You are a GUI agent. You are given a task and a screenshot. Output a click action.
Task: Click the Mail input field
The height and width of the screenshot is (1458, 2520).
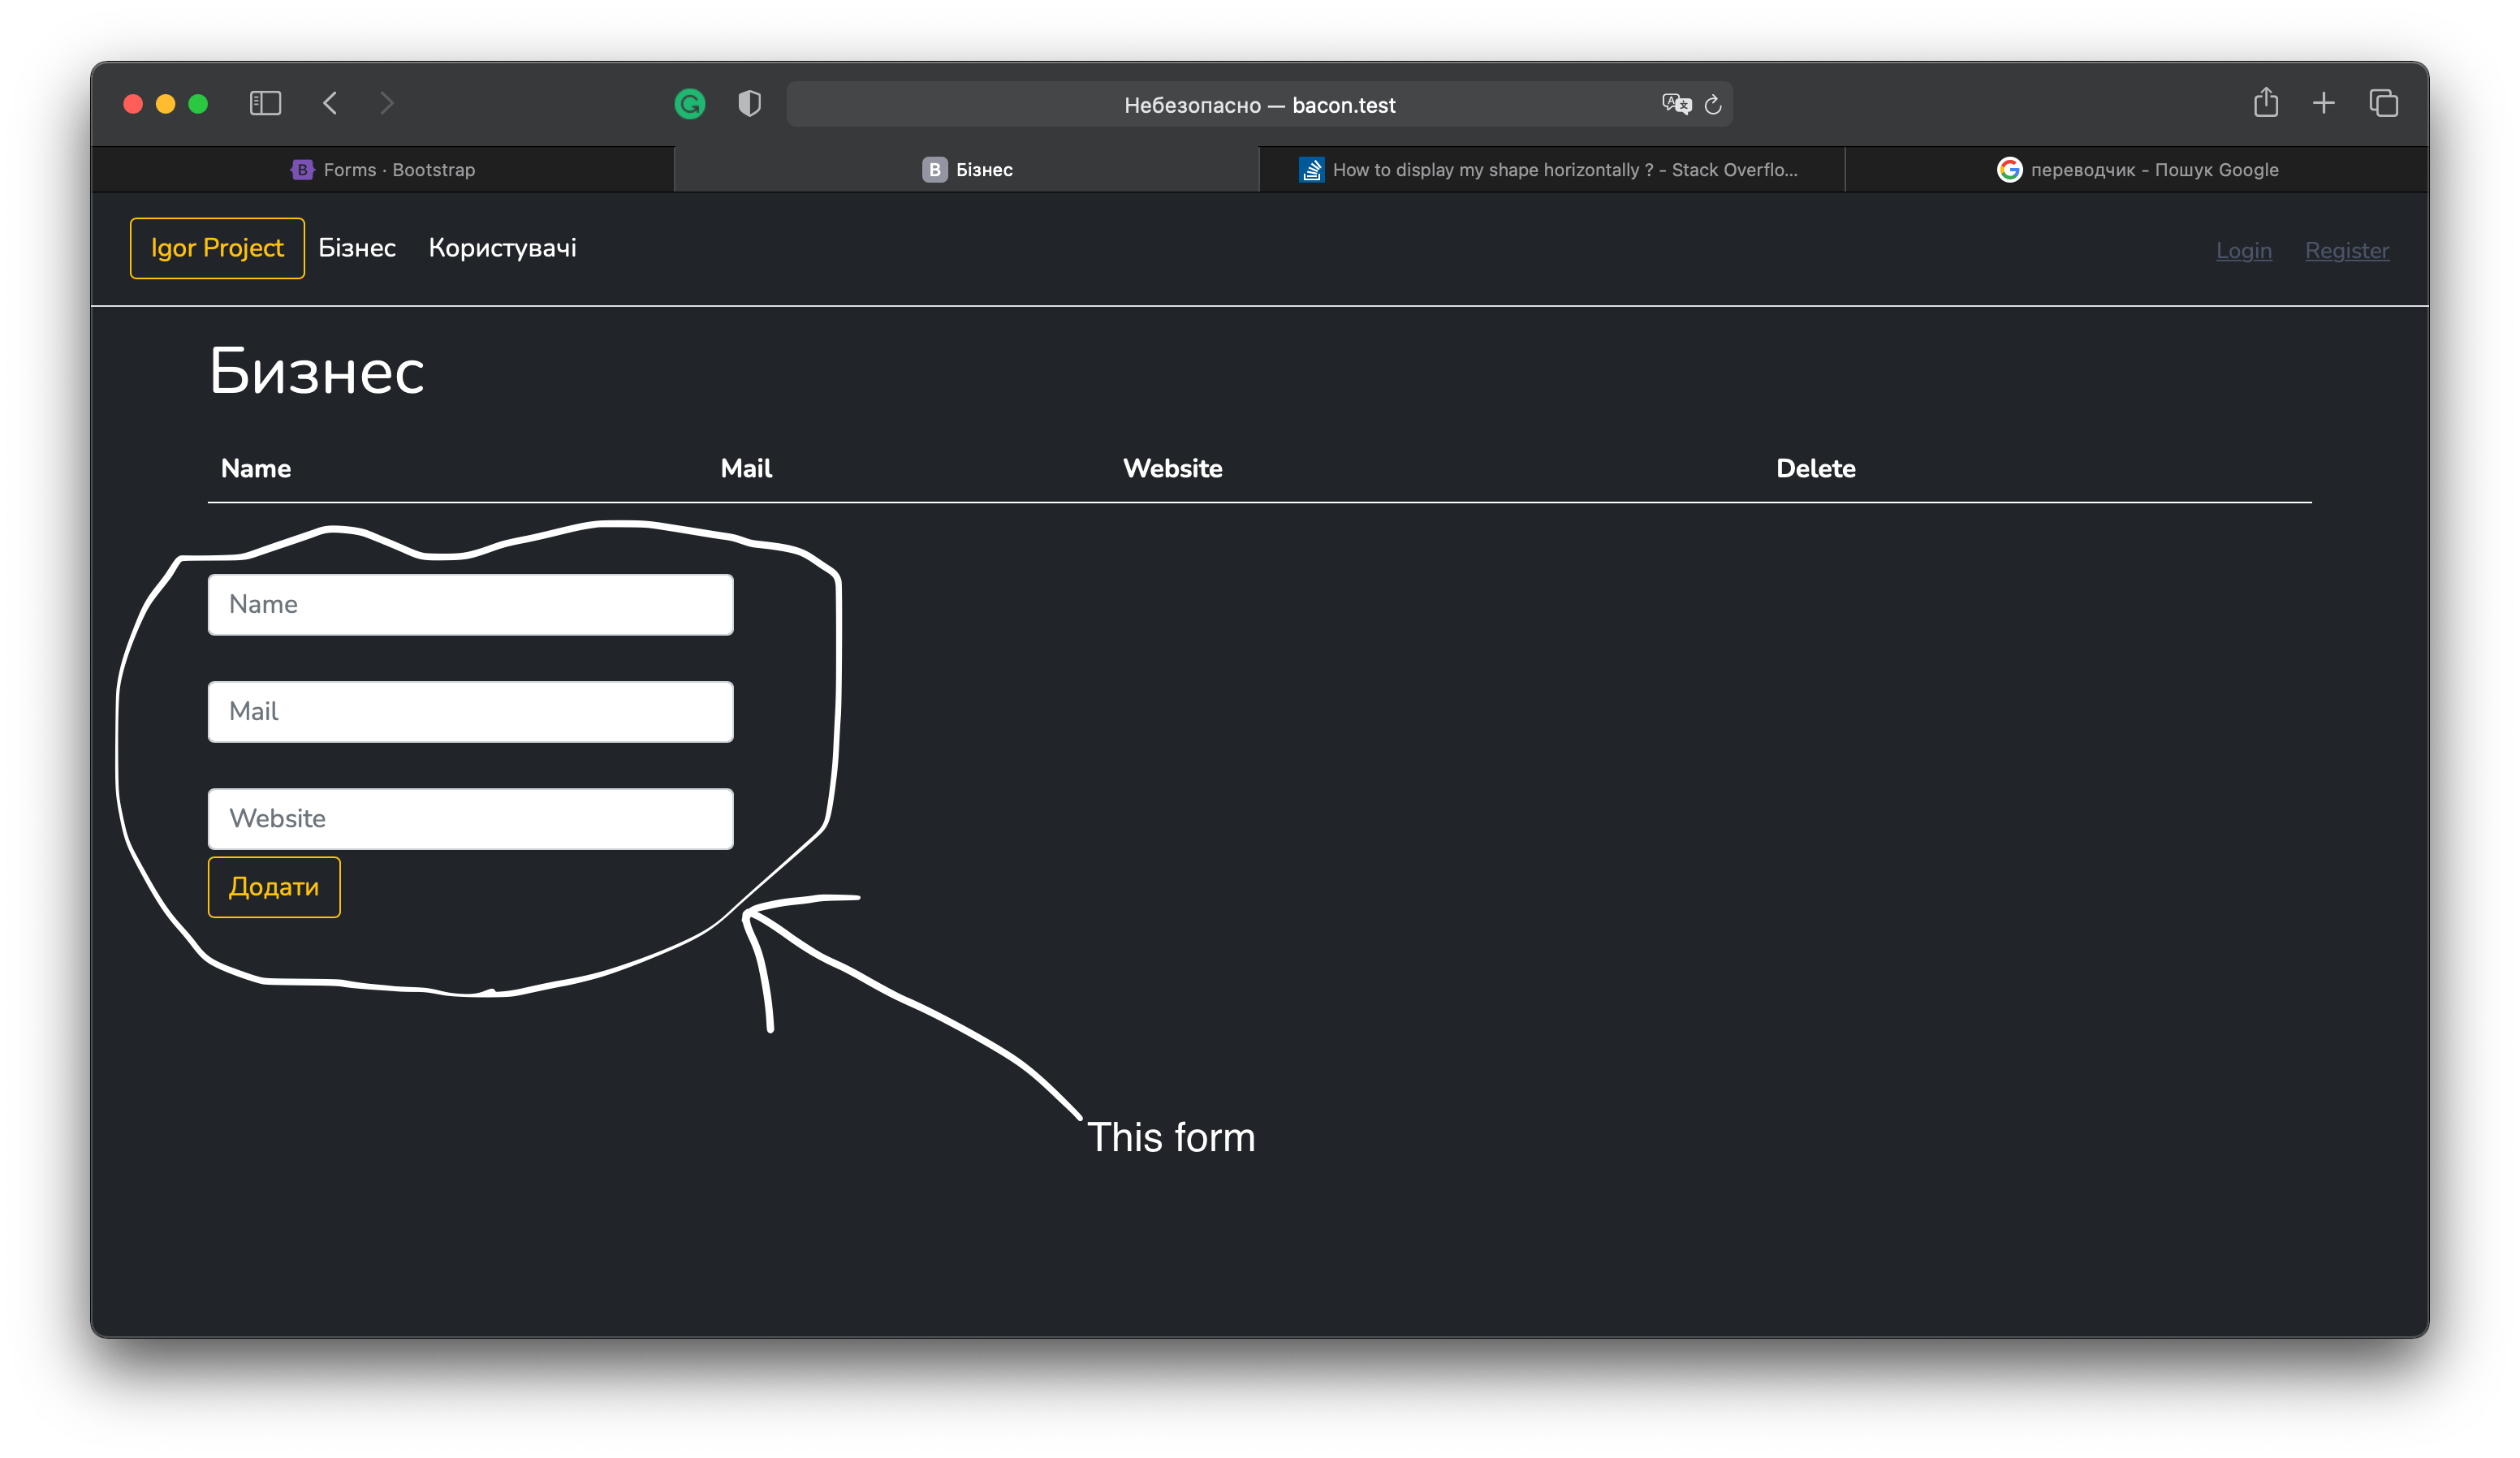click(470, 711)
